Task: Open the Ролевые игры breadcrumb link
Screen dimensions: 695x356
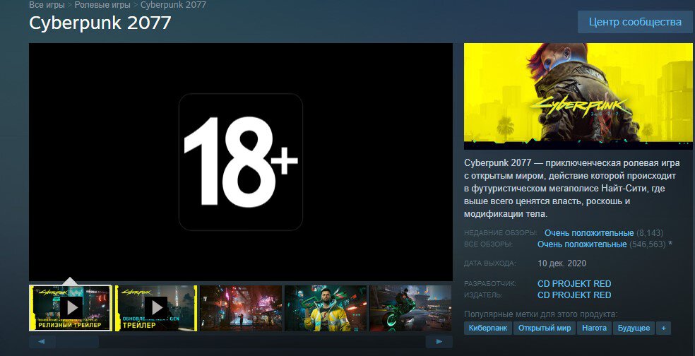Action: tap(102, 5)
